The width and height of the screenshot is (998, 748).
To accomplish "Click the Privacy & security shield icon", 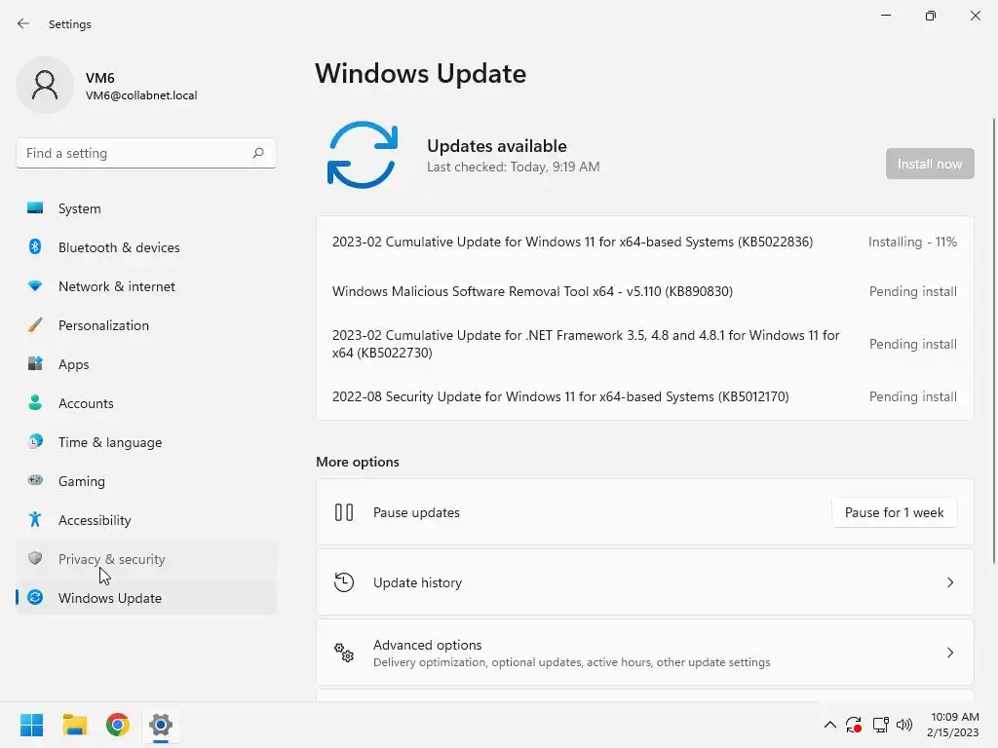I will [35, 558].
